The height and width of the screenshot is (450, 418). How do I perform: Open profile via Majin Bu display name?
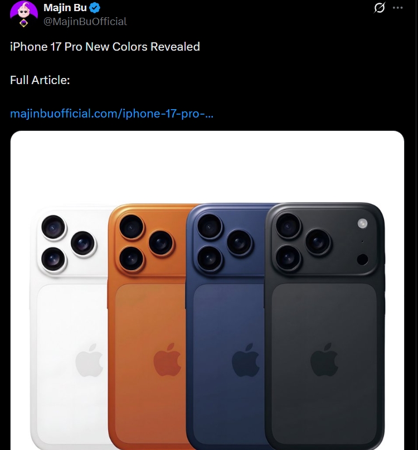pos(65,8)
